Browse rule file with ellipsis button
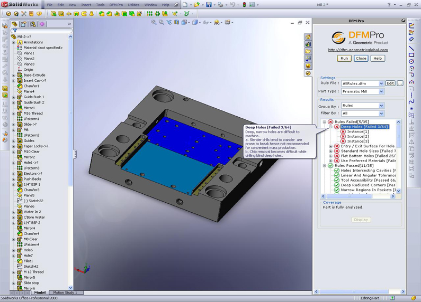The width and height of the screenshot is (421, 302). pyautogui.click(x=400, y=83)
